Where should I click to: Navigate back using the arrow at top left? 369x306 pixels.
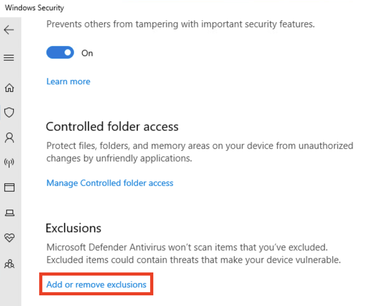pyautogui.click(x=9, y=30)
